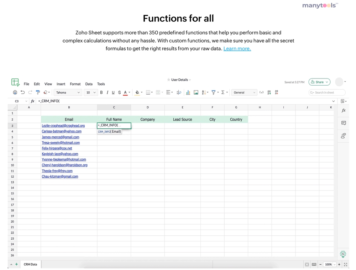356x270 pixels.
Task: Zoom out with minus button
Action: [320, 265]
